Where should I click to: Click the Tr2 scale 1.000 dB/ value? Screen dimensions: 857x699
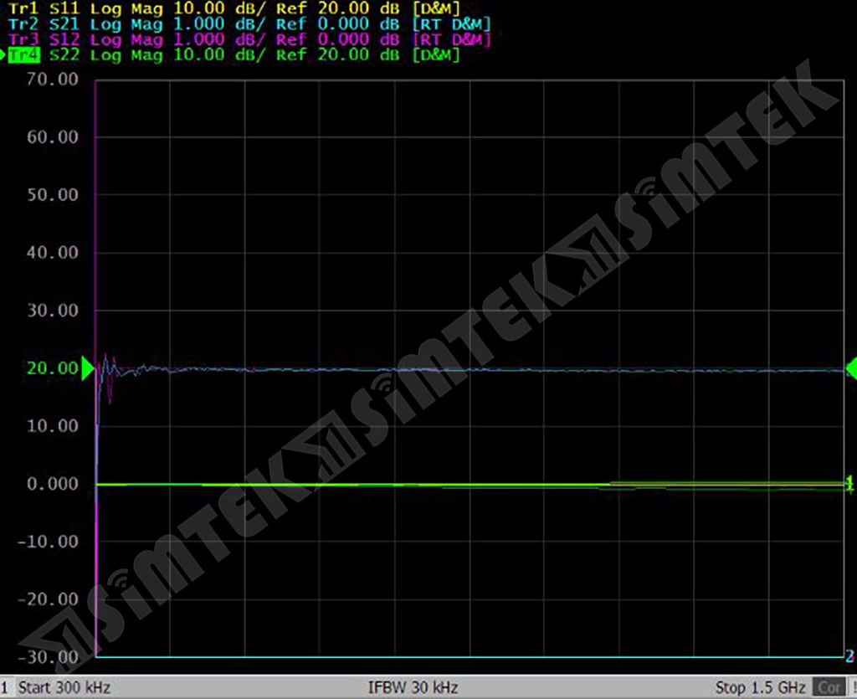click(x=219, y=24)
